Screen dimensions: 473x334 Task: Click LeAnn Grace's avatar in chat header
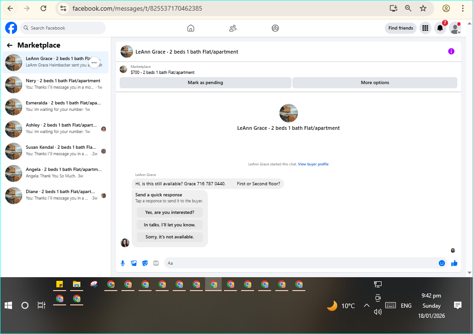coord(127,52)
